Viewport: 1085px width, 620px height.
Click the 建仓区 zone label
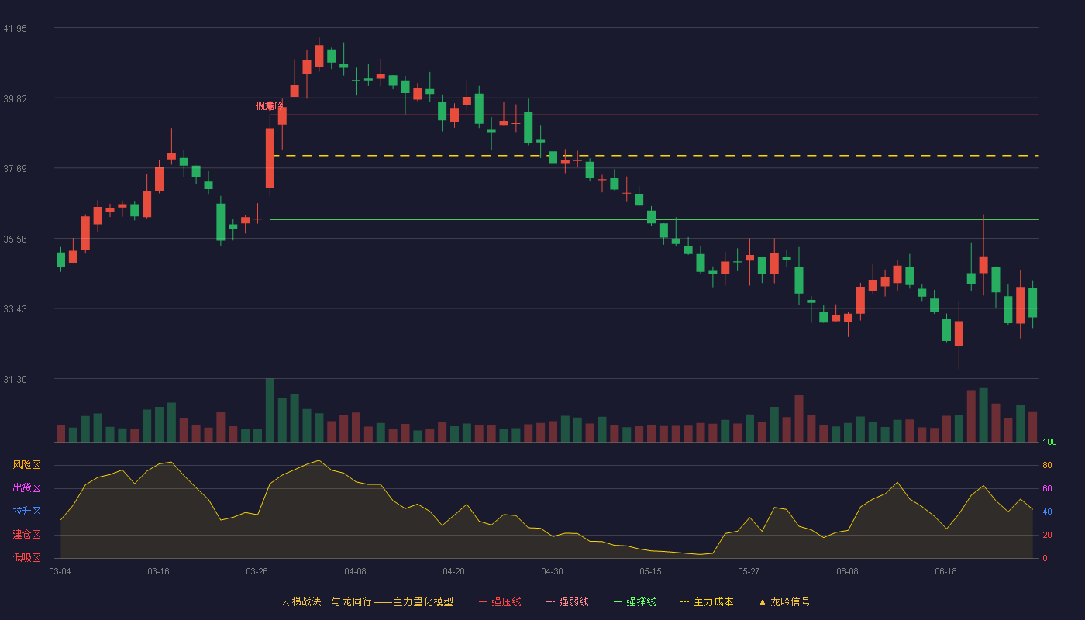point(26,535)
